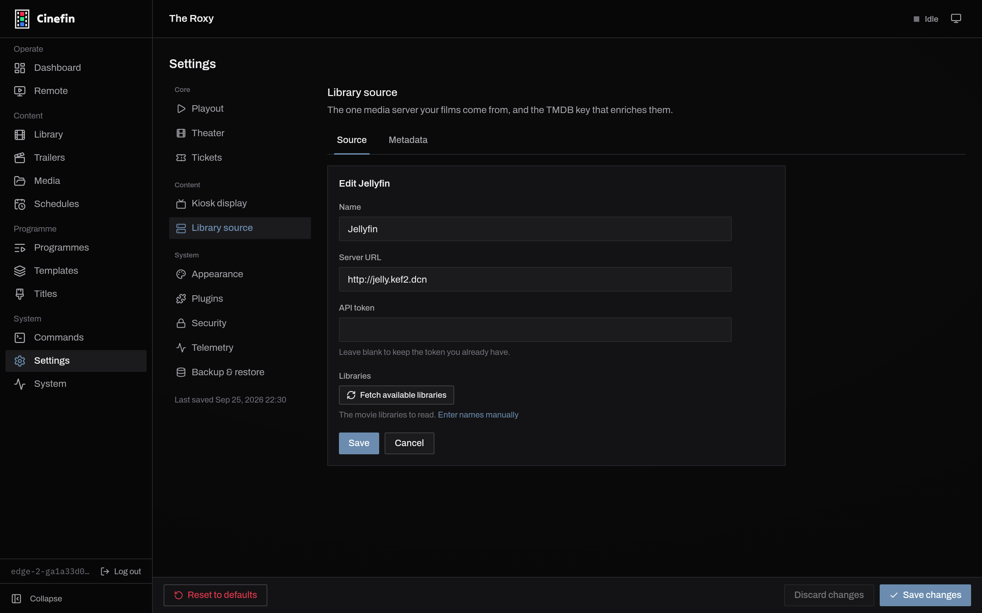Open the Tickets settings section

(x=240, y=158)
